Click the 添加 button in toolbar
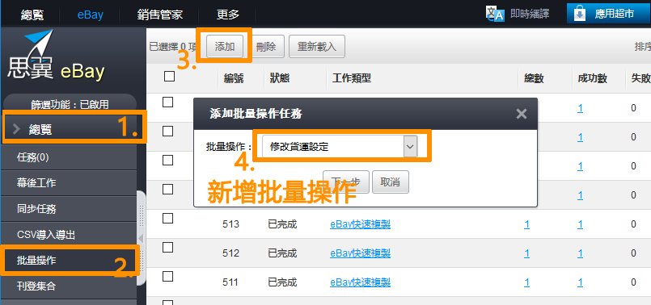 (x=225, y=47)
